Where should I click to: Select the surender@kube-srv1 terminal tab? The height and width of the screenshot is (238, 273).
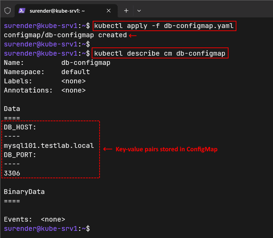tap(66, 11)
